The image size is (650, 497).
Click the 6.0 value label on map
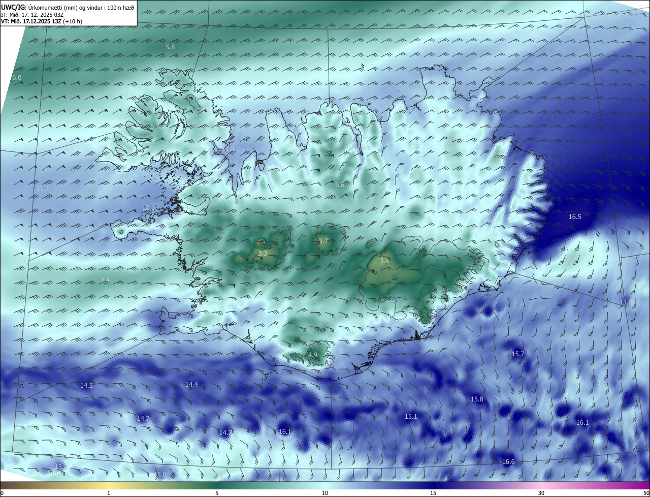[x=17, y=77]
